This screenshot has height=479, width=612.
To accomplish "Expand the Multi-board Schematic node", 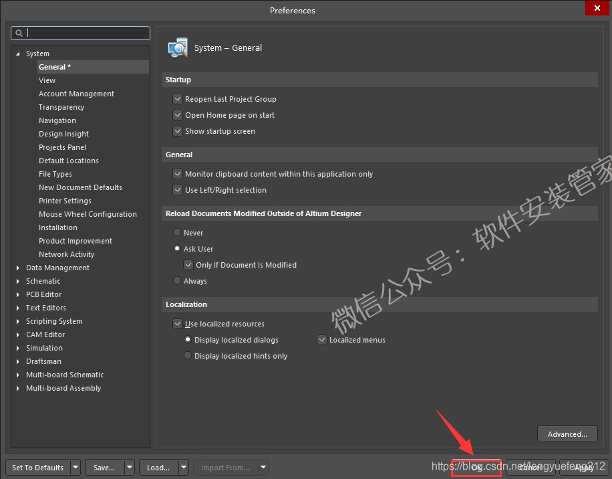I will click(17, 375).
